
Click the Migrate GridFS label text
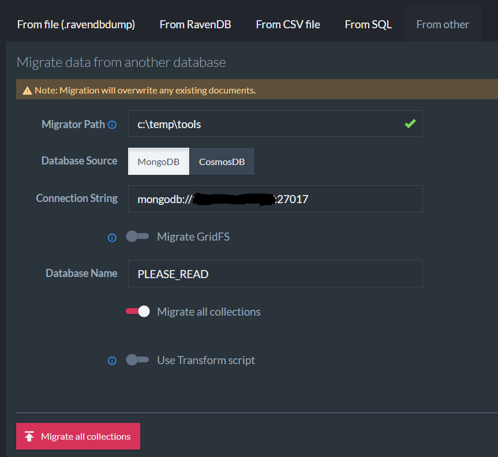click(x=193, y=237)
